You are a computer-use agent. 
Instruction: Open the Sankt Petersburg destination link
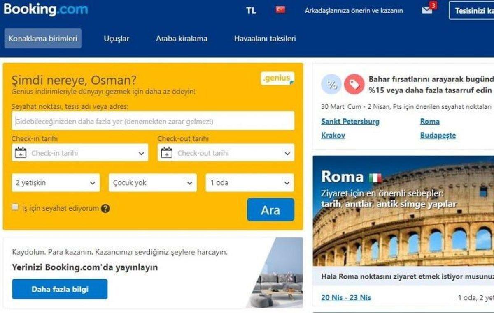(350, 121)
